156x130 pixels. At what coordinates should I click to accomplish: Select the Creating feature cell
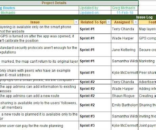(x=147, y=96)
